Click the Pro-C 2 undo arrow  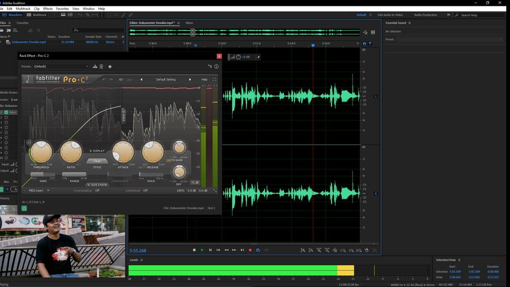(x=104, y=79)
